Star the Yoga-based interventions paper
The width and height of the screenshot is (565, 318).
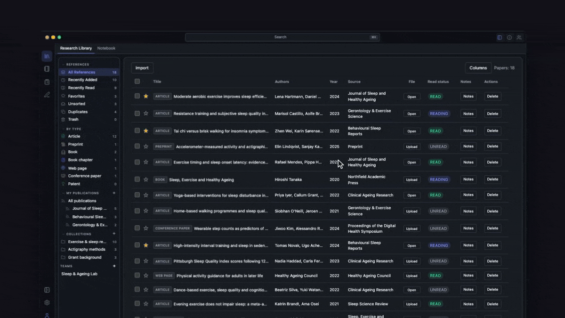point(146,195)
